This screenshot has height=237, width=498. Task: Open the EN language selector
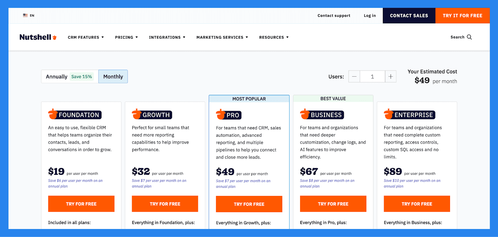coord(29,15)
